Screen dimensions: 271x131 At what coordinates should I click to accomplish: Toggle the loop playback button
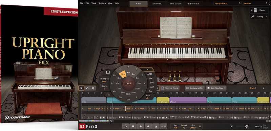pyautogui.click(x=125, y=126)
